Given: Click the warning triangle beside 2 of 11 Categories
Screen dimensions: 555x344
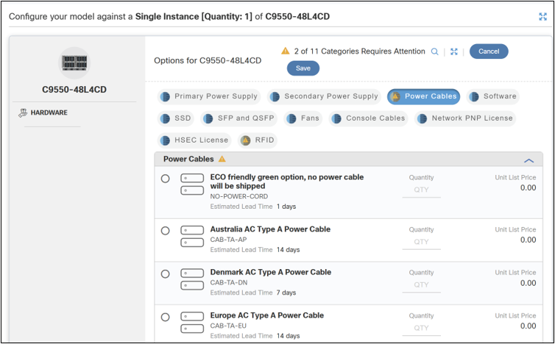Looking at the screenshot, I should click(x=286, y=51).
